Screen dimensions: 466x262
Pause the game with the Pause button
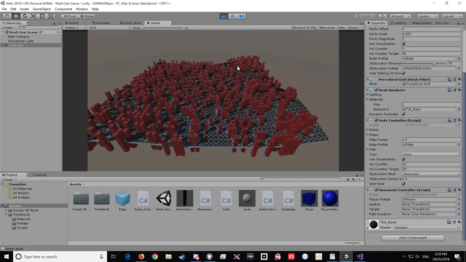(232, 16)
